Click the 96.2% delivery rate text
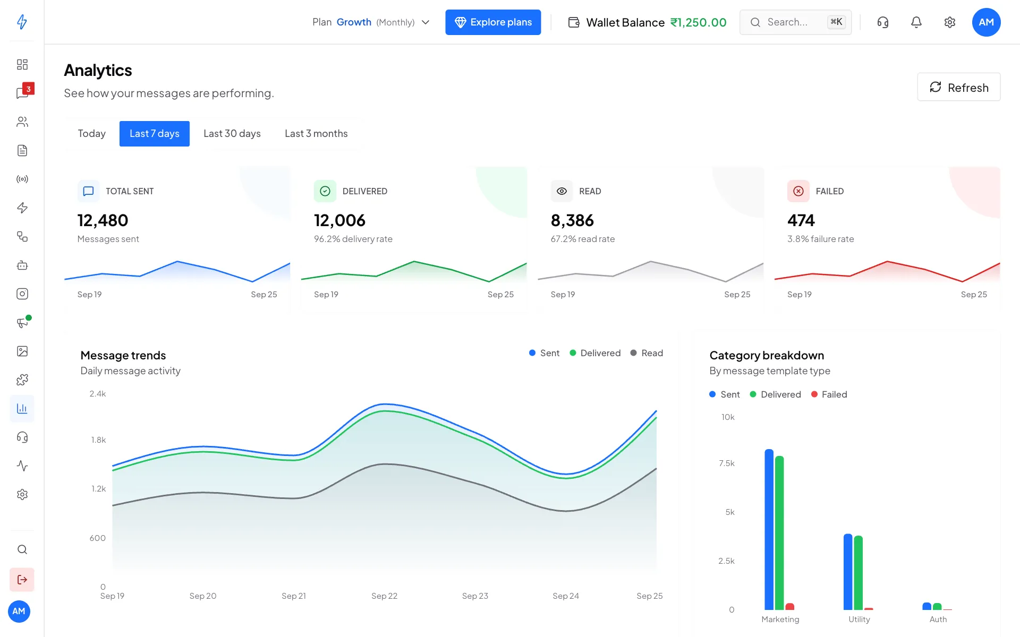The width and height of the screenshot is (1020, 637). click(353, 239)
